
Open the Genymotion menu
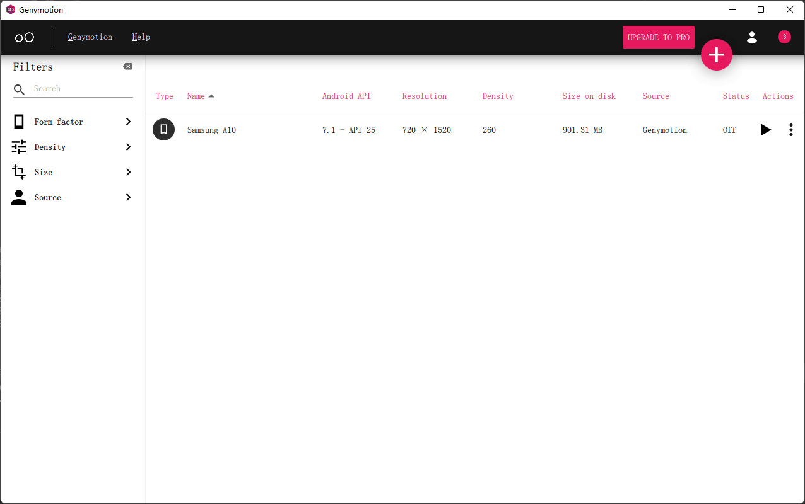click(90, 37)
